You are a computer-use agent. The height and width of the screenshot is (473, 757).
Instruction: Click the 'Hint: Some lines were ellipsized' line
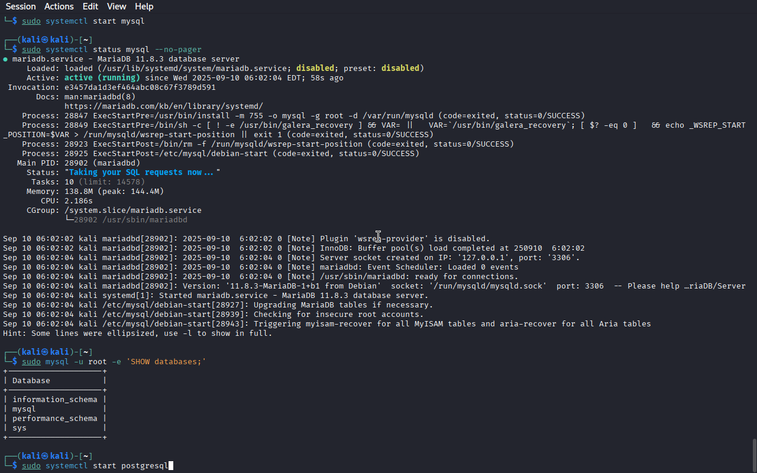pyautogui.click(x=138, y=333)
